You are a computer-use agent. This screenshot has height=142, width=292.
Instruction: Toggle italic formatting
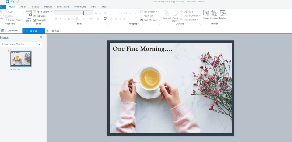click(x=60, y=19)
